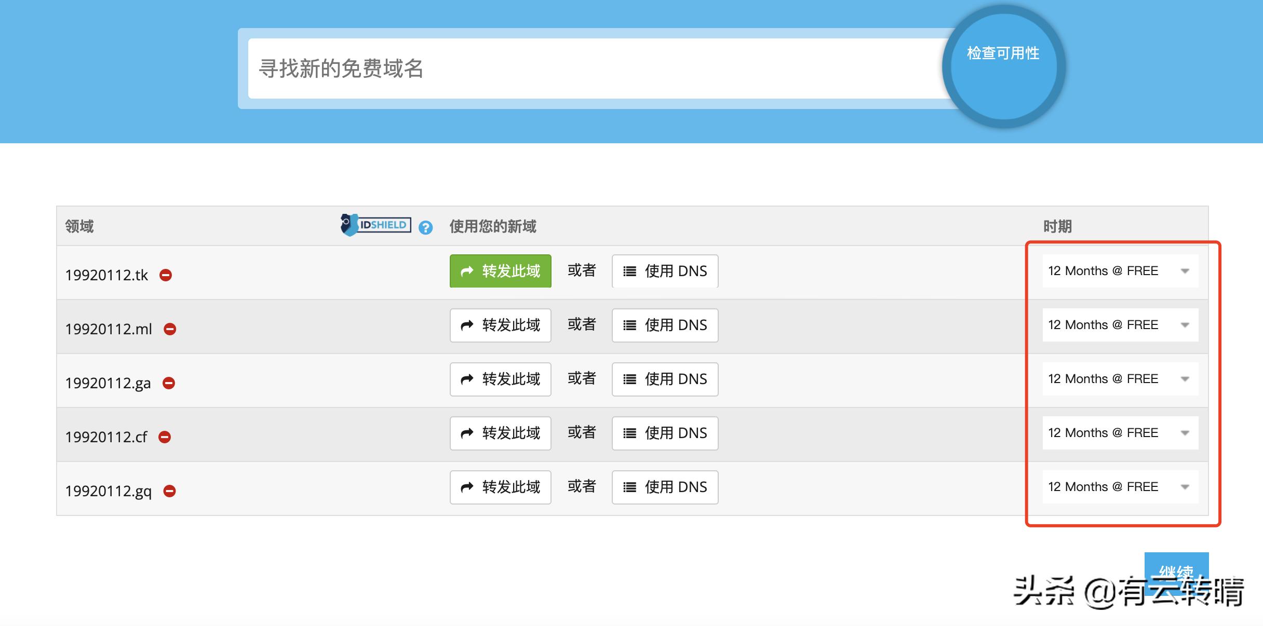Select 转发此域 for 19920112.ml

tap(500, 325)
